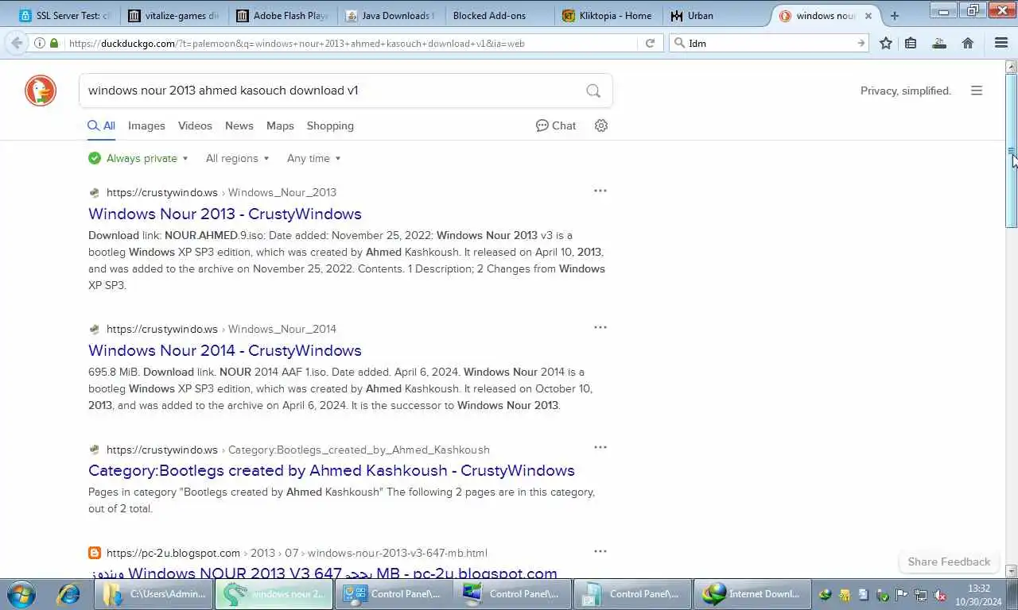1018x610 pixels.
Task: Open a new tab with plus button
Action: 895,15
